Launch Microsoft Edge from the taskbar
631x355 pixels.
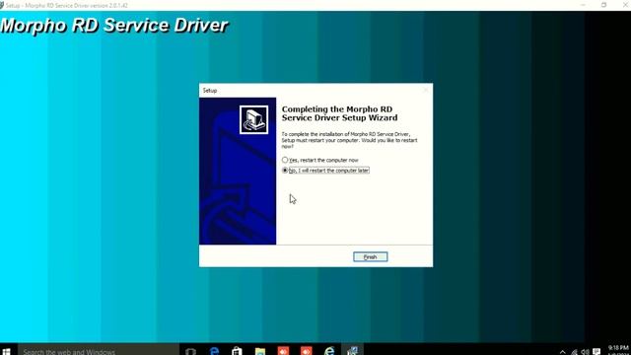point(214,351)
